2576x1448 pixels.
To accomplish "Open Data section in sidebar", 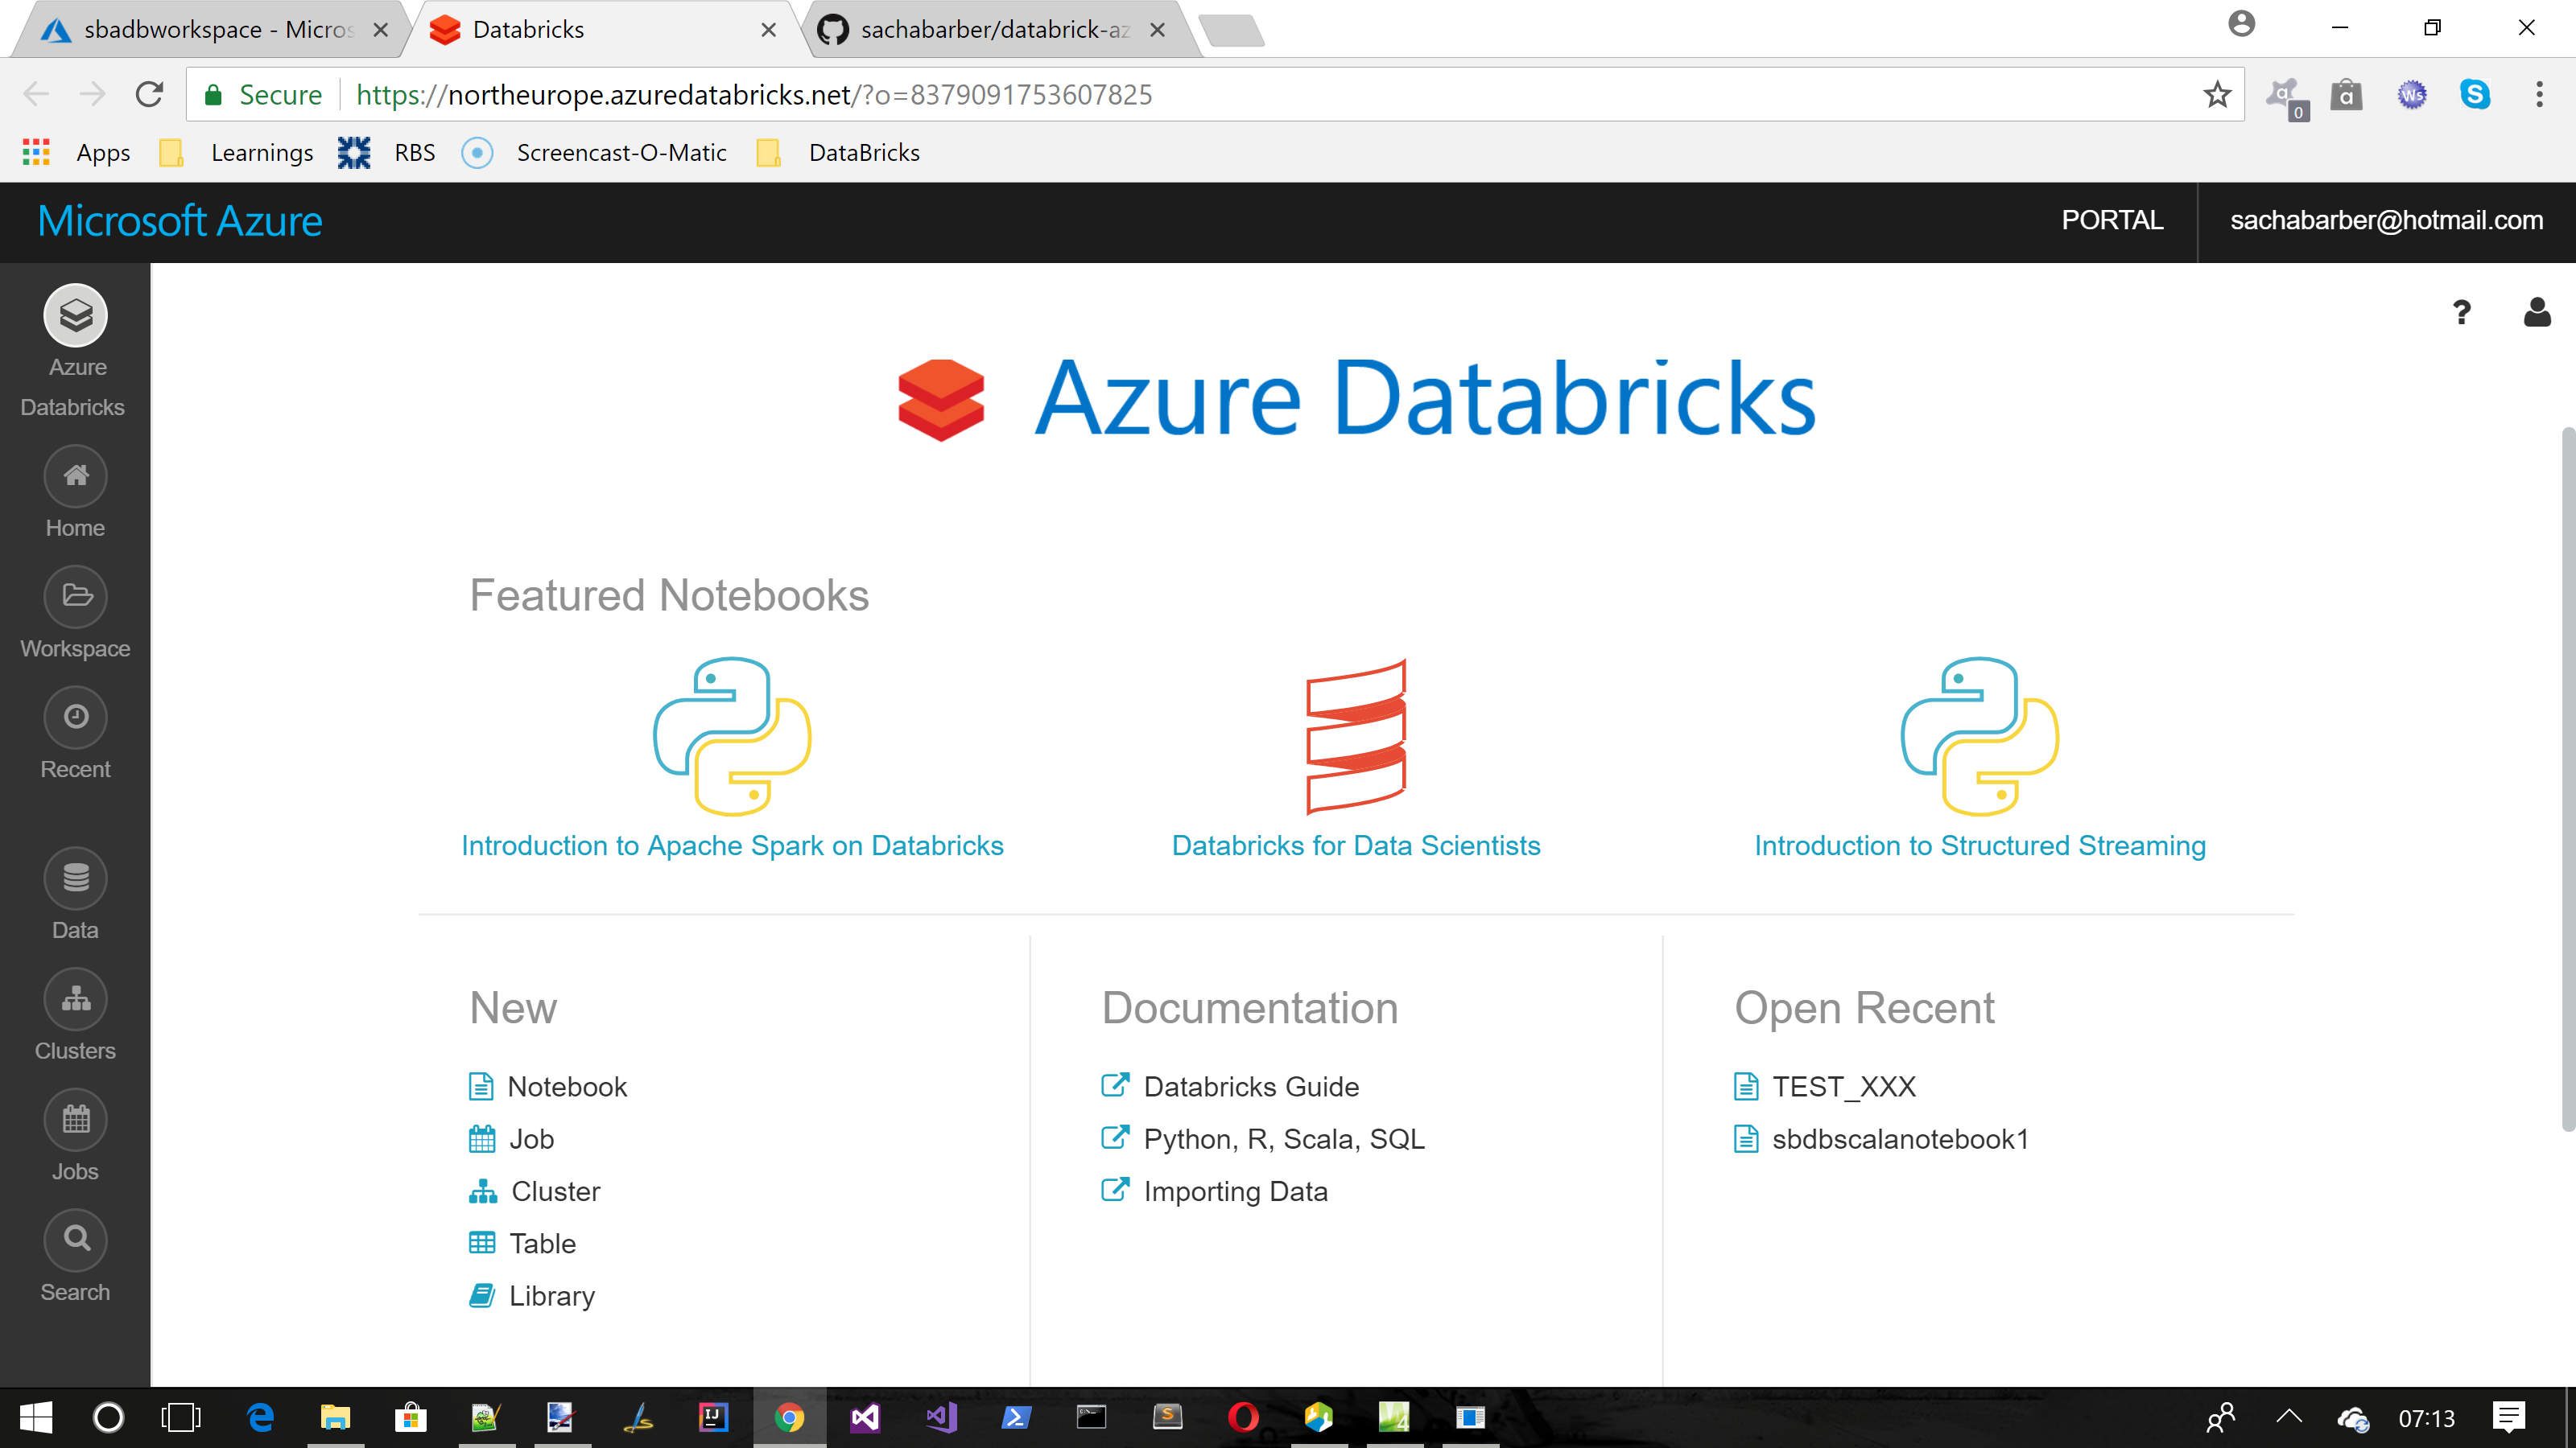I will click(75, 878).
